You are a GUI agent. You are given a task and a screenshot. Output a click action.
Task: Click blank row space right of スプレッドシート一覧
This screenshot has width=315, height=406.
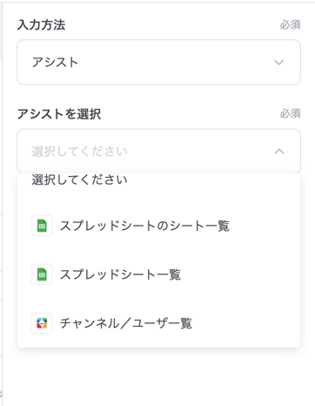point(240,274)
